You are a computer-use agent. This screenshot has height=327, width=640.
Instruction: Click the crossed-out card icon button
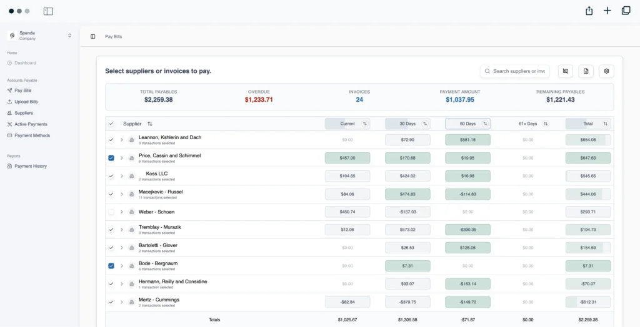(x=565, y=71)
